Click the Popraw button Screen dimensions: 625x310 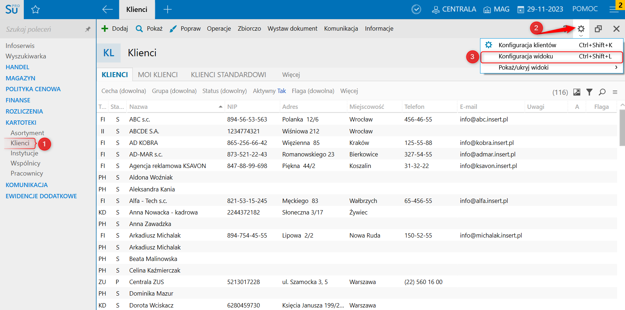click(x=185, y=28)
